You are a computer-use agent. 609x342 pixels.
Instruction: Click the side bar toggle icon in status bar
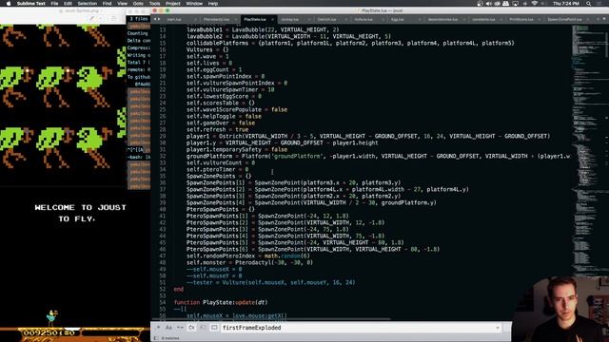point(156,338)
